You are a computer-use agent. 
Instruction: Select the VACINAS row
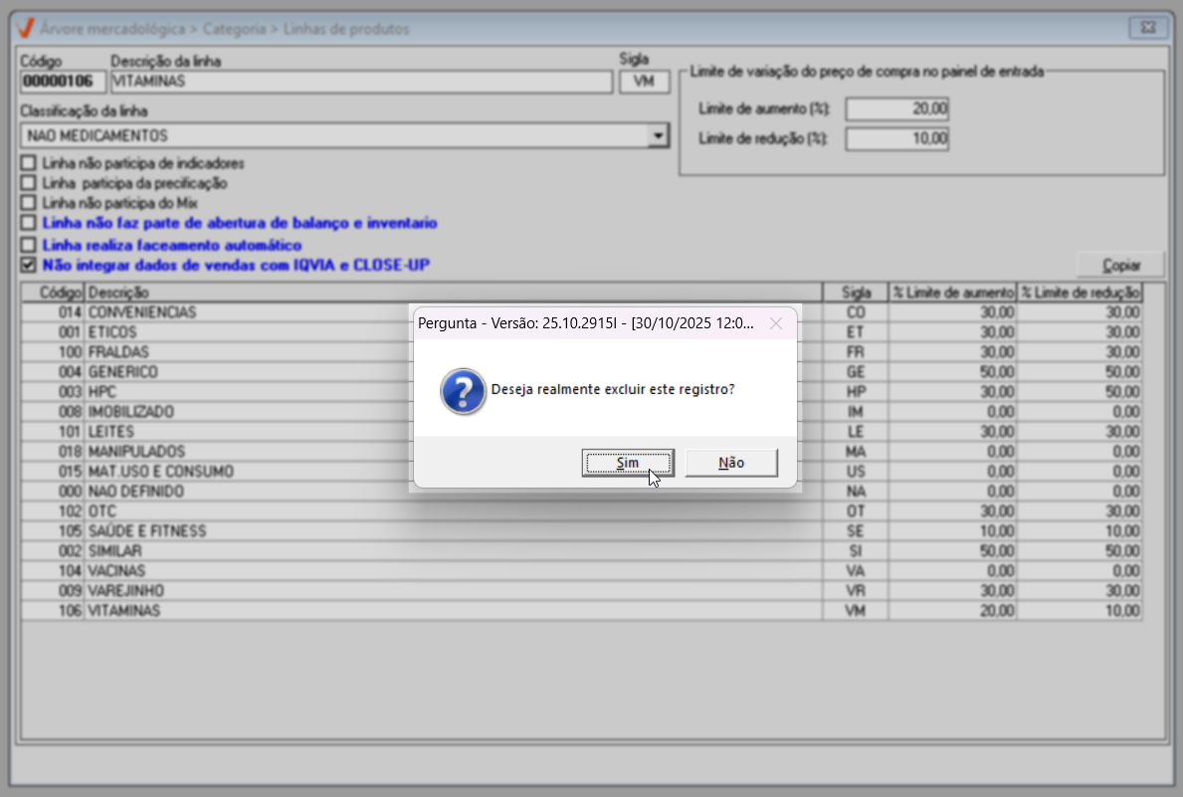point(581,570)
